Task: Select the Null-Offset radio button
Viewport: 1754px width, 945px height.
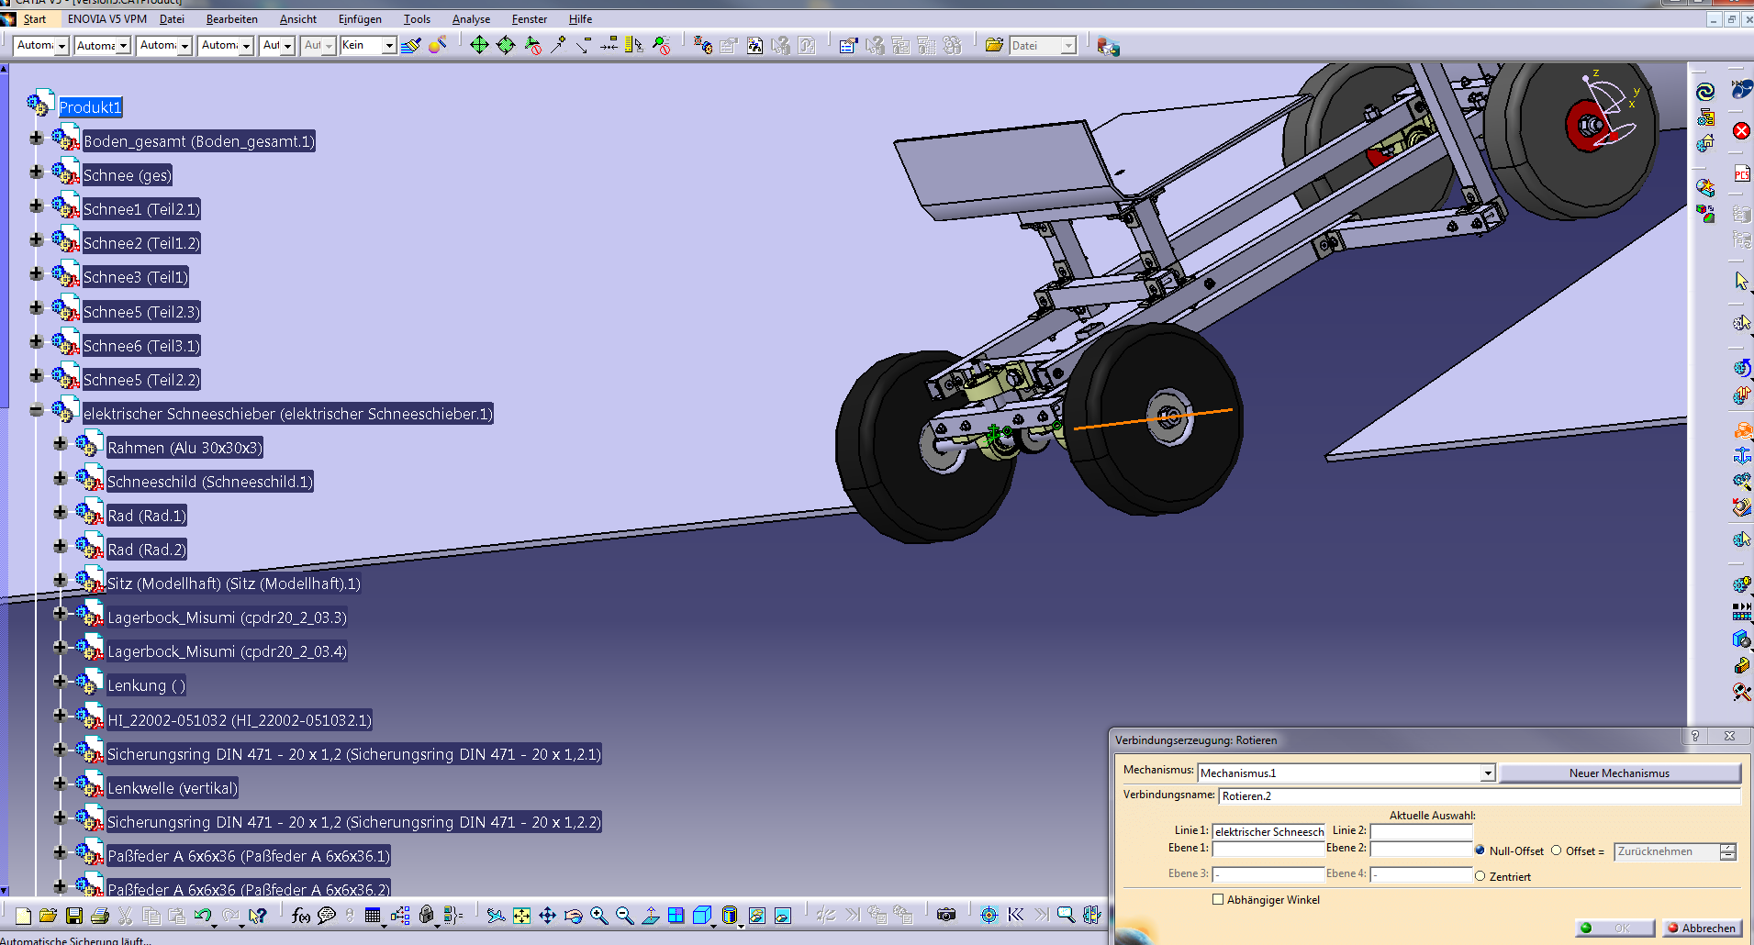Action: 1480,850
